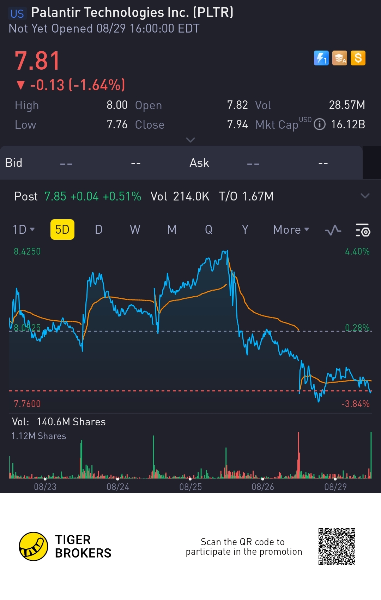Tap the yellow dollar sign badge icon
381x600 pixels.
coord(358,58)
